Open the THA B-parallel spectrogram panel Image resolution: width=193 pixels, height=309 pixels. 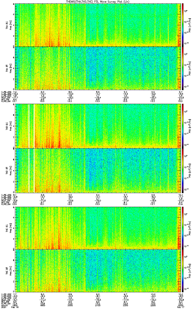[x=98, y=68]
